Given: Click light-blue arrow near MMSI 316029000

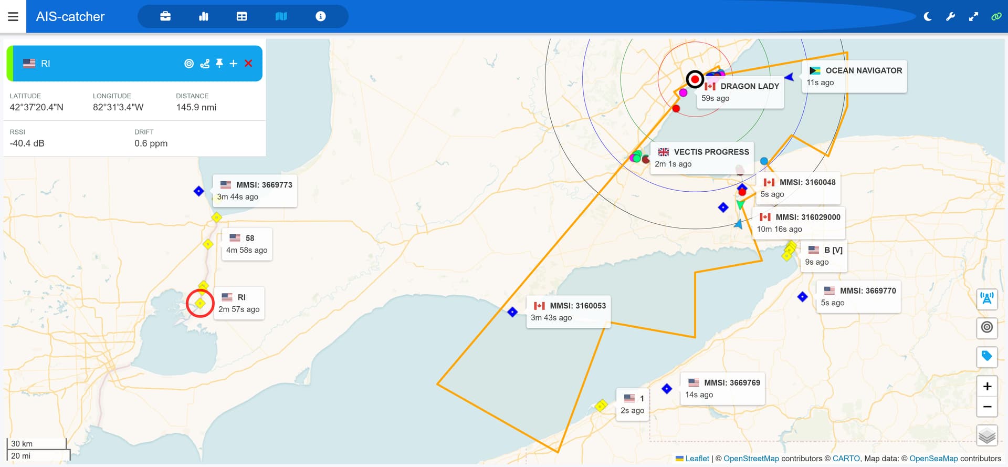Looking at the screenshot, I should coord(739,224).
